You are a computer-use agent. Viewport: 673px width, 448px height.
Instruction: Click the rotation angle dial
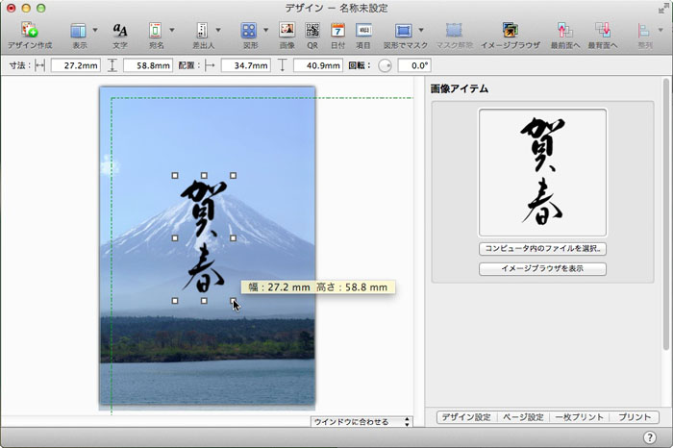click(385, 65)
